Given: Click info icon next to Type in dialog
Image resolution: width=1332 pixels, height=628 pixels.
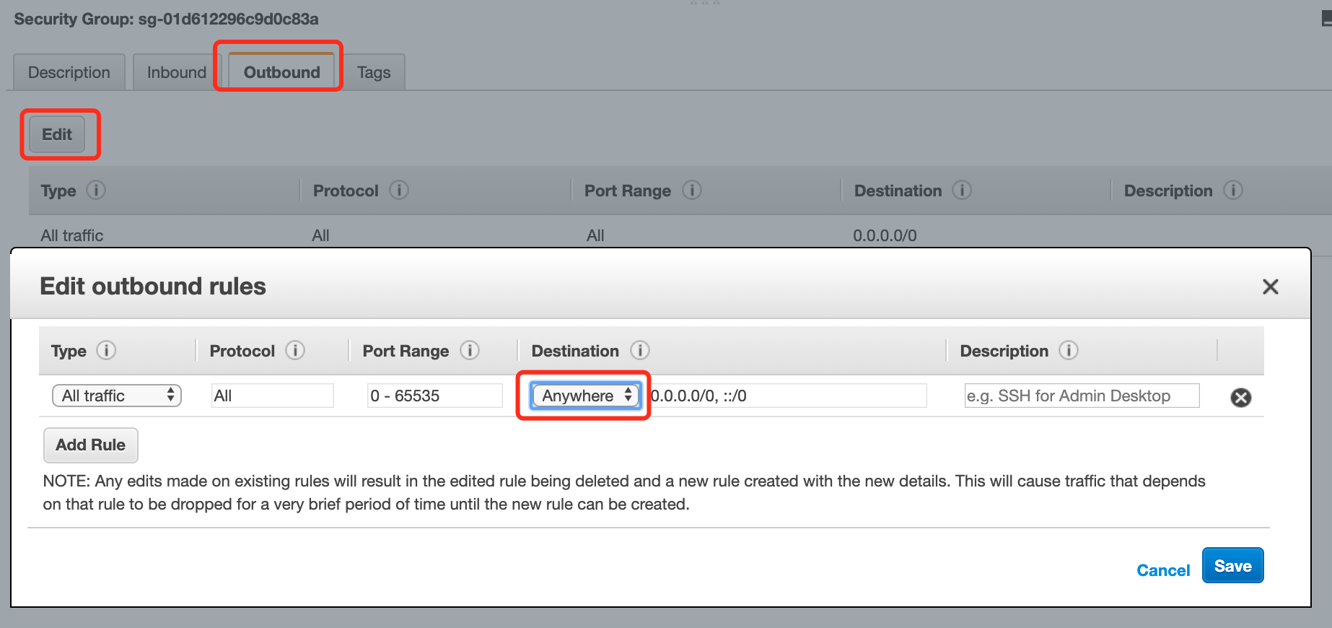Looking at the screenshot, I should [x=106, y=351].
